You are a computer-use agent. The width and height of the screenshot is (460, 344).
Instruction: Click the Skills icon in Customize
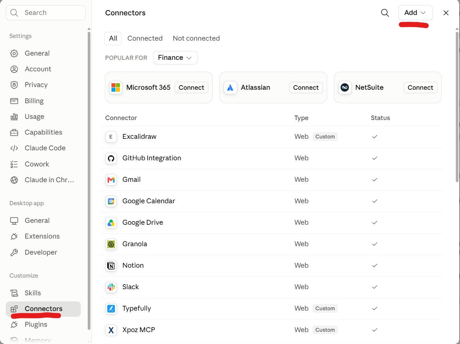[14, 293]
